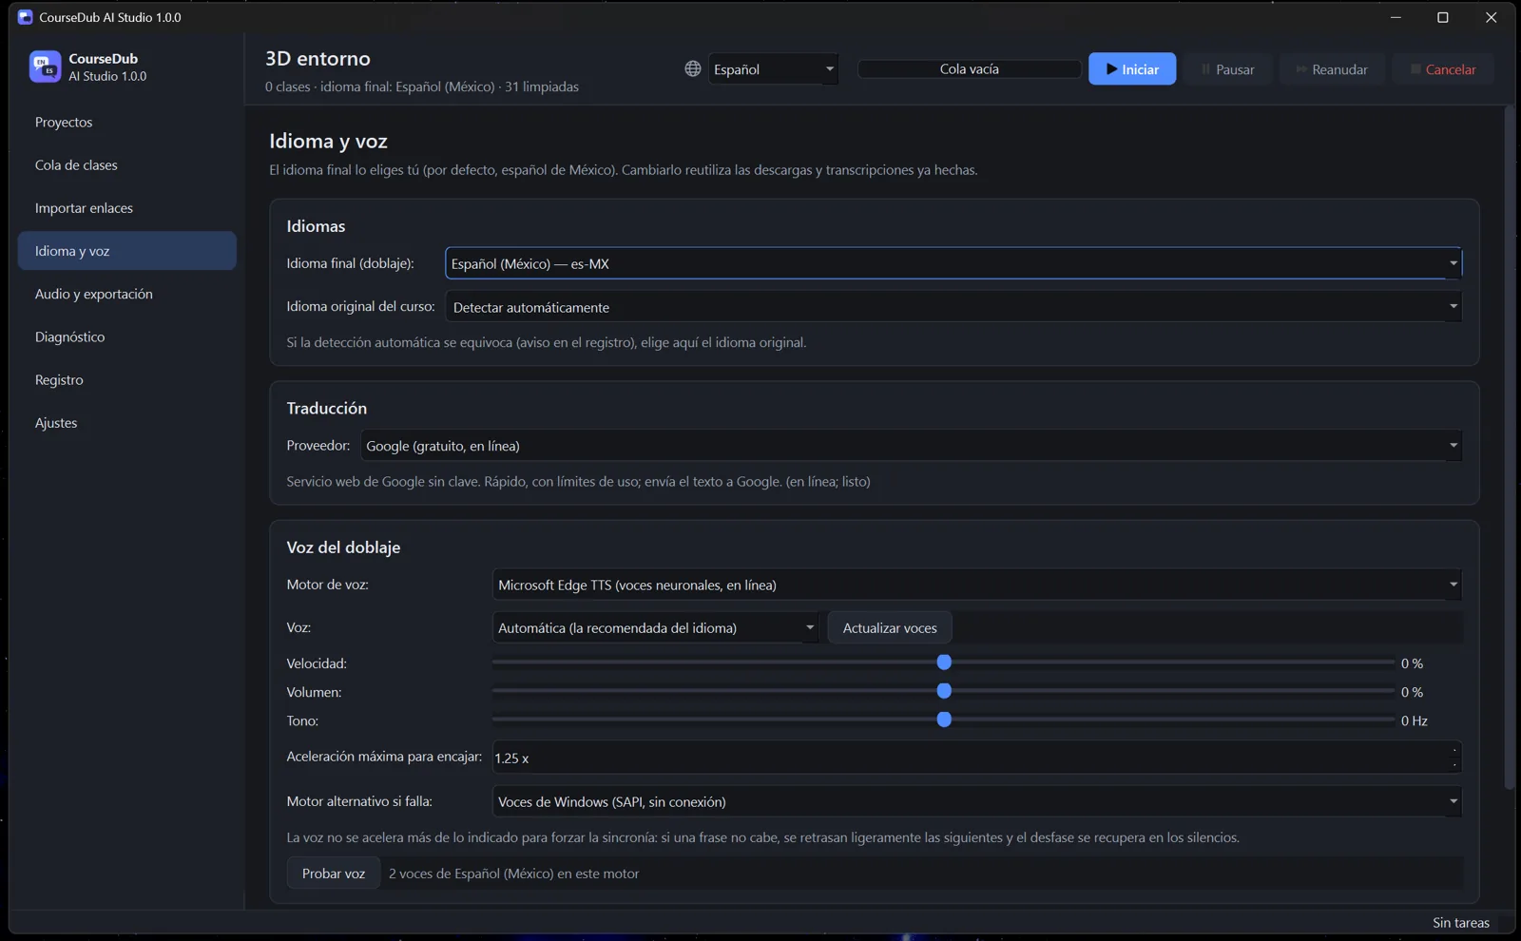Open the Ajustes page
The width and height of the screenshot is (1521, 941).
pos(127,422)
